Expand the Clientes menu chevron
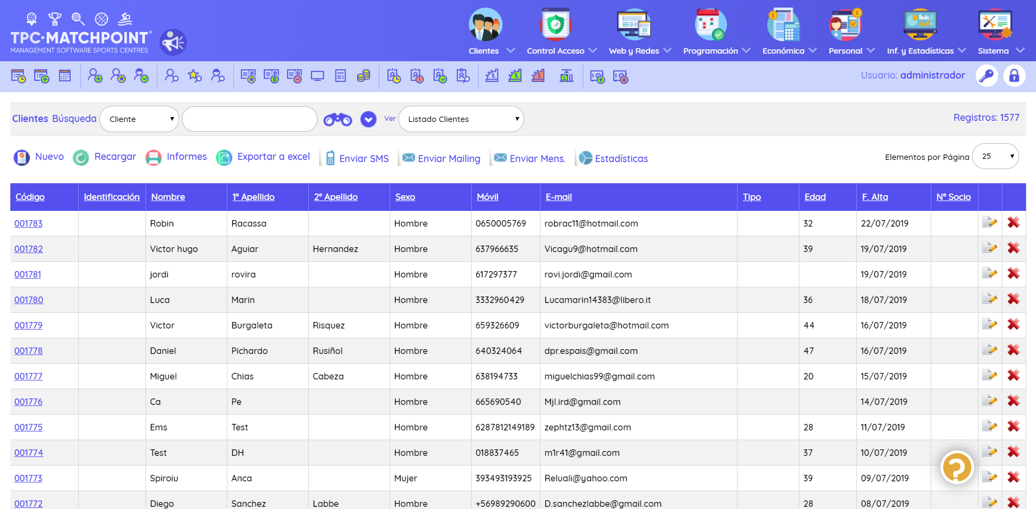This screenshot has height=509, width=1036. tap(511, 50)
